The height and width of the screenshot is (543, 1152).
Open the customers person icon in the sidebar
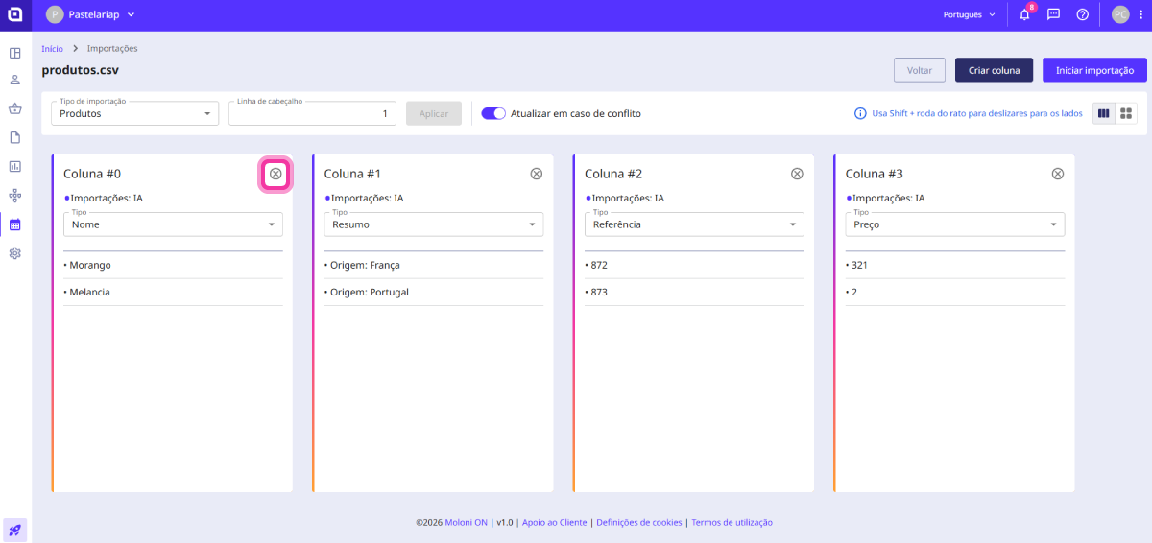[15, 81]
